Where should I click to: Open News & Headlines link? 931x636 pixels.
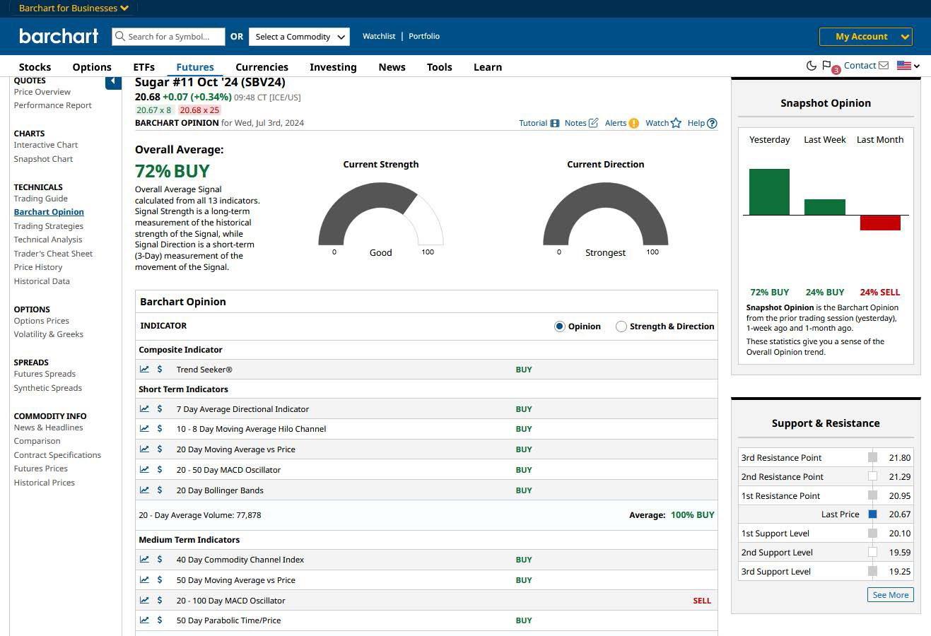[49, 428]
